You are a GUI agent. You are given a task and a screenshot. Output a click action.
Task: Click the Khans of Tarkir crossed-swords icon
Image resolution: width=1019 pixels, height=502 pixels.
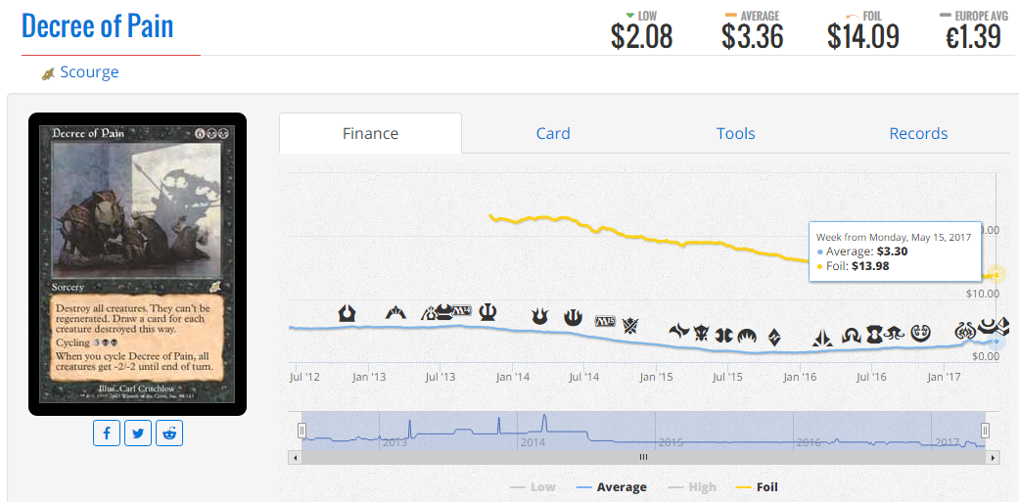point(629,325)
